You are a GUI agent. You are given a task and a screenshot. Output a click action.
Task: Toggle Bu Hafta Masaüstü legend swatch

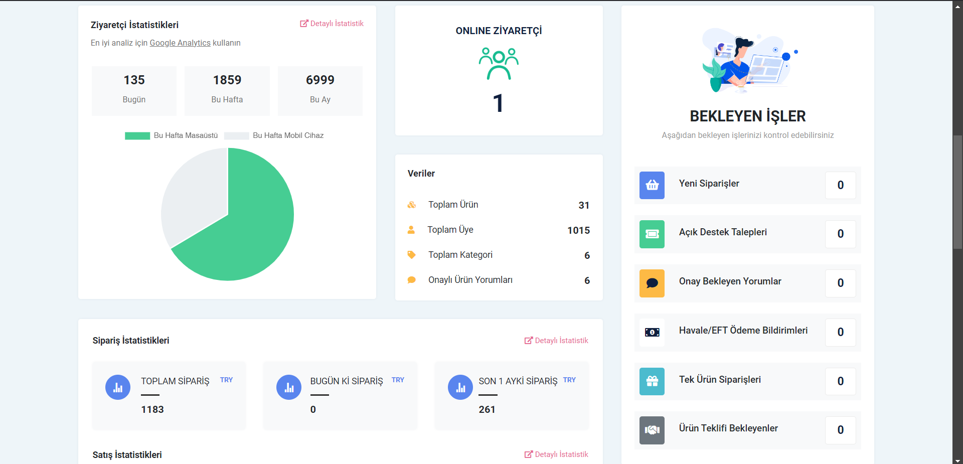(x=137, y=136)
